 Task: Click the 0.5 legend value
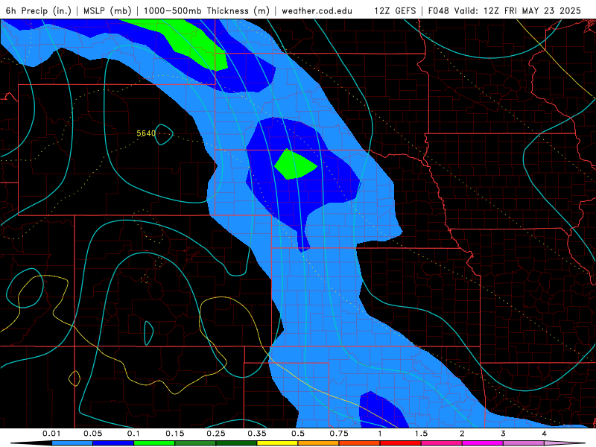298,434
